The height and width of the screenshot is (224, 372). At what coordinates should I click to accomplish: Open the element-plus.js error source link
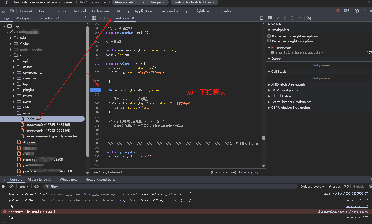coord(342,212)
